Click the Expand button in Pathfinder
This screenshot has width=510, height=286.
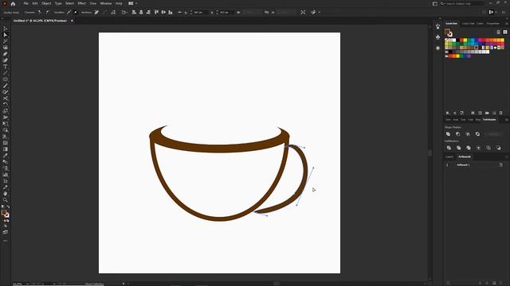pyautogui.click(x=494, y=134)
